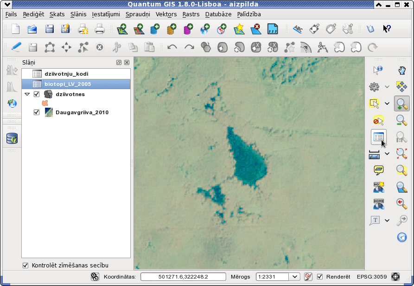414x286 pixels.
Task: Select dziivotnju_kodi table layer
Action: tap(76, 74)
